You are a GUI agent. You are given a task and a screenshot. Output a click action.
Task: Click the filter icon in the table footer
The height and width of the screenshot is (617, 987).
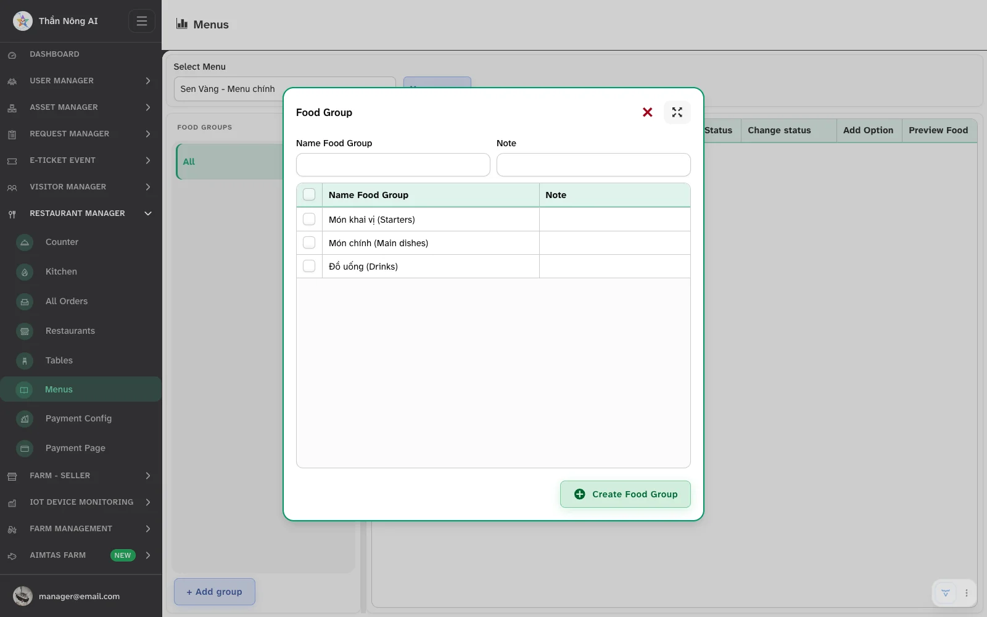click(946, 593)
